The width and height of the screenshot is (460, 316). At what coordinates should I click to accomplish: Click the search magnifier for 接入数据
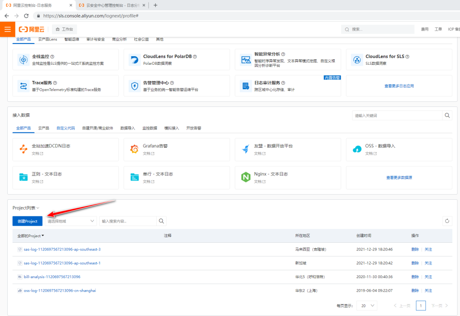(447, 115)
